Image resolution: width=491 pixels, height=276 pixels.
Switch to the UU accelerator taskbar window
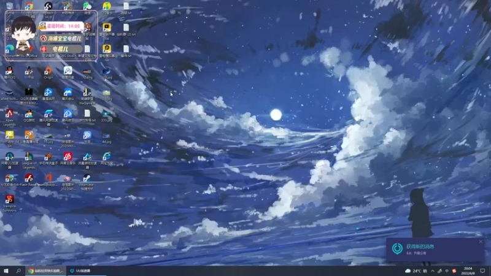coord(87,270)
